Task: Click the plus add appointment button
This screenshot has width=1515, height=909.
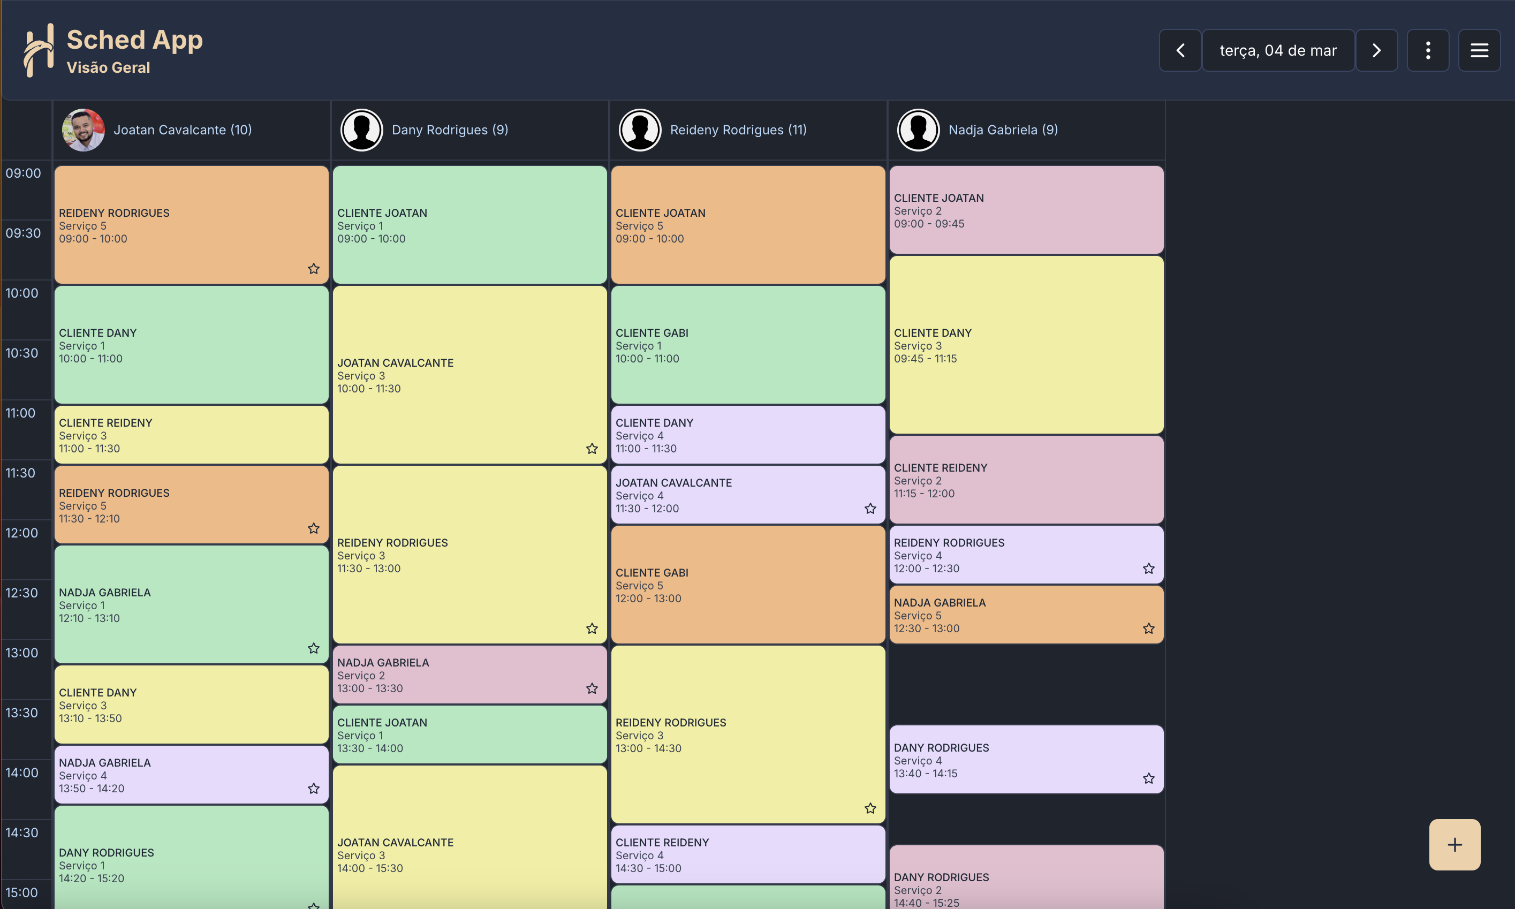Action: pos(1455,845)
